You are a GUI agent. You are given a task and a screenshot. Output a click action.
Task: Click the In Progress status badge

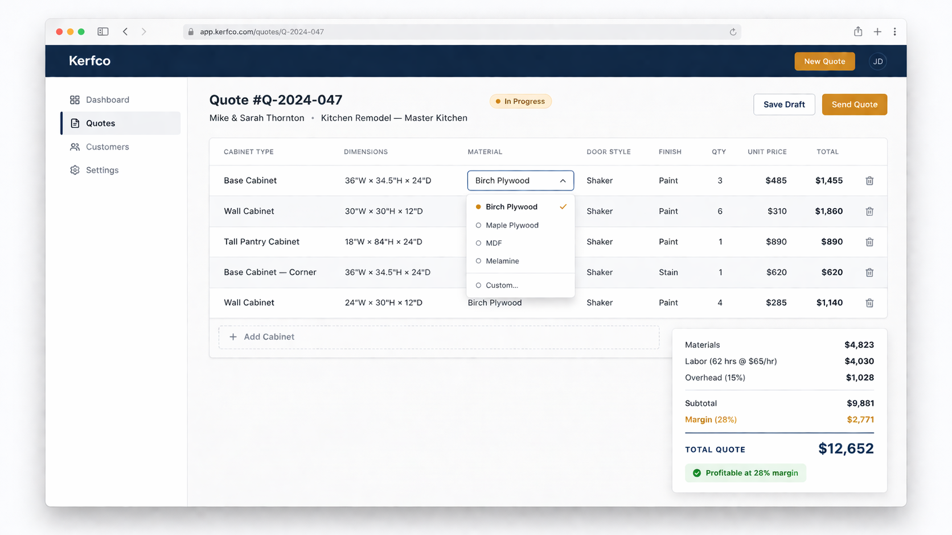[520, 101]
